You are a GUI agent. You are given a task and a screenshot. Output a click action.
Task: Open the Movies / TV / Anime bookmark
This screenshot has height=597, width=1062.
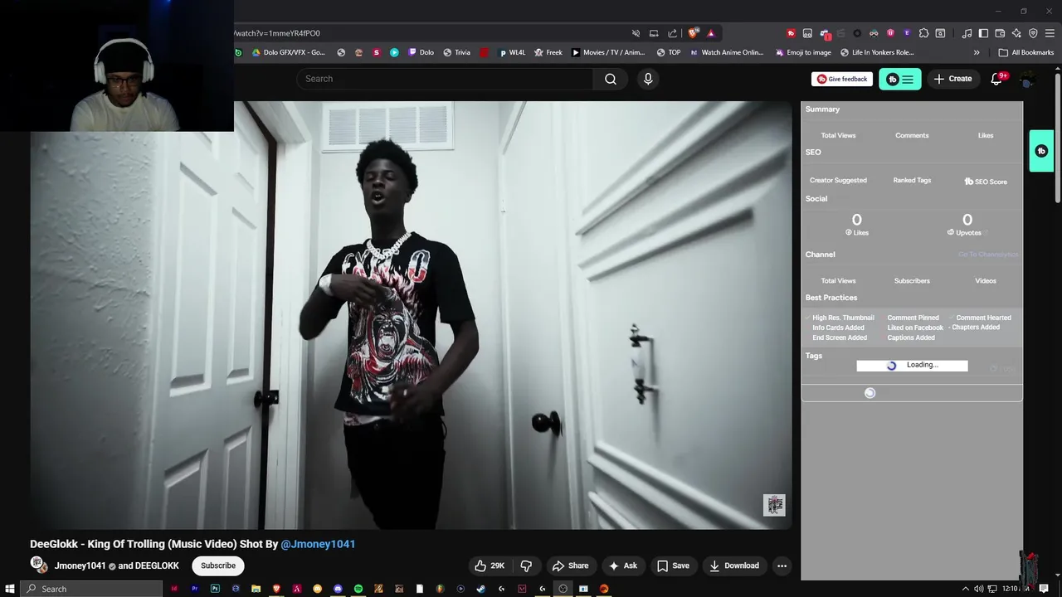[x=607, y=52]
